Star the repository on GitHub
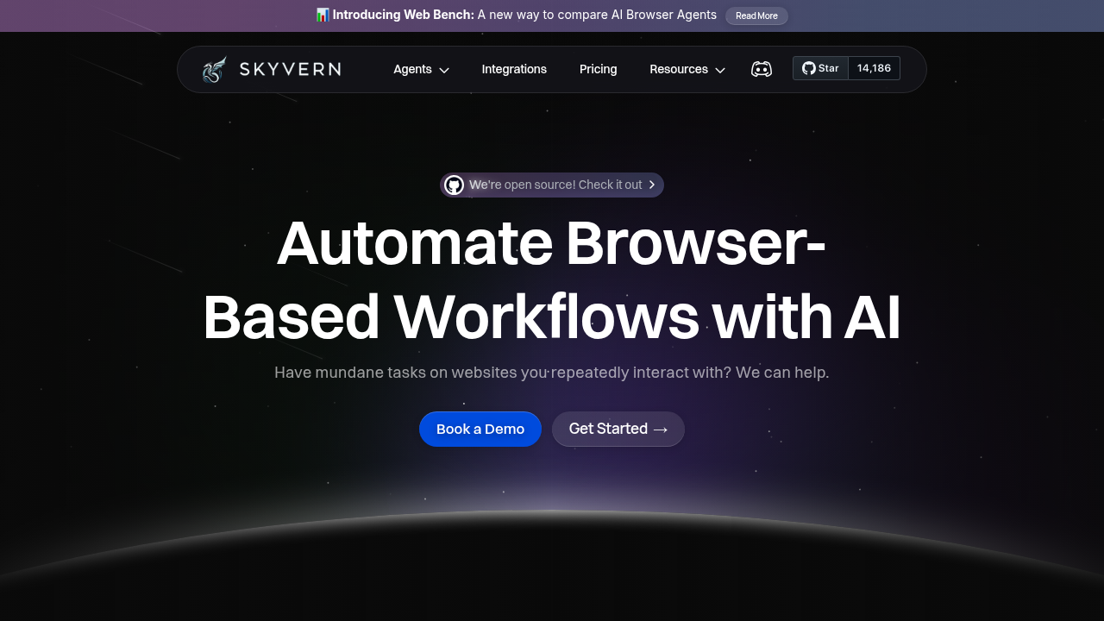Screen dimensions: 1104x621 [x=820, y=67]
